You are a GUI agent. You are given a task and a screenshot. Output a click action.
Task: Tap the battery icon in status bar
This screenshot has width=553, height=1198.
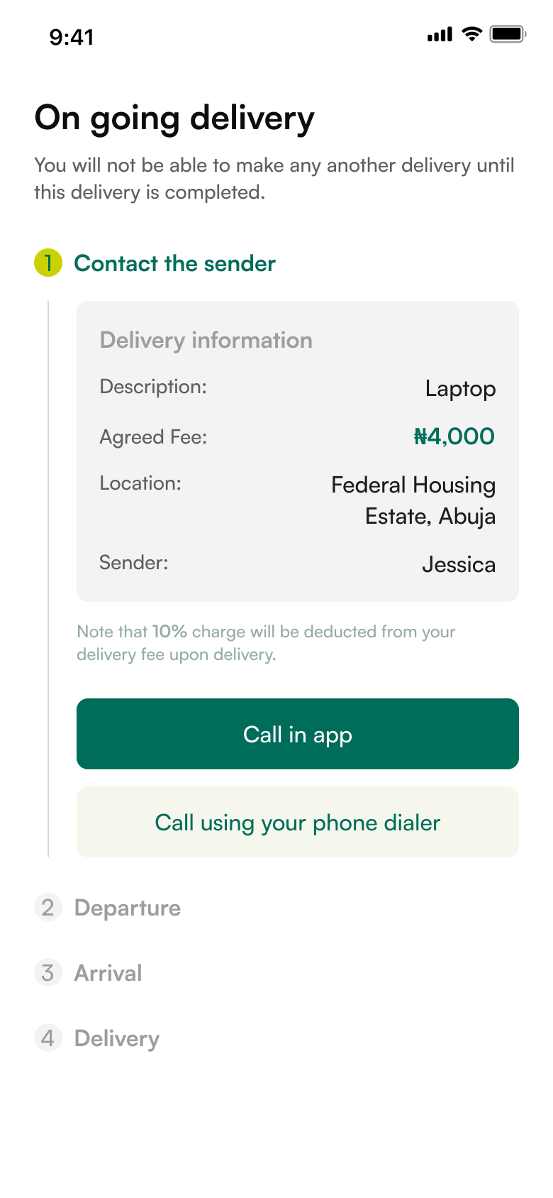pos(508,34)
